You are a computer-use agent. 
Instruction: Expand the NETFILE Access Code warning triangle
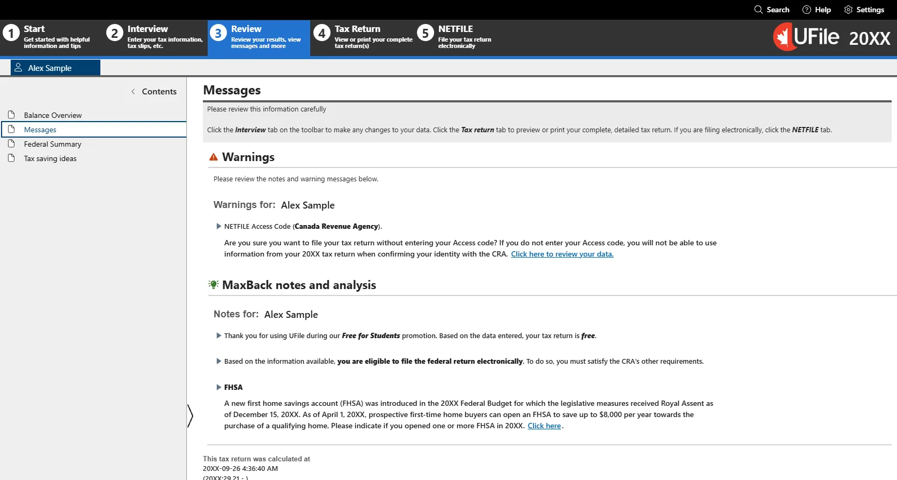point(218,226)
